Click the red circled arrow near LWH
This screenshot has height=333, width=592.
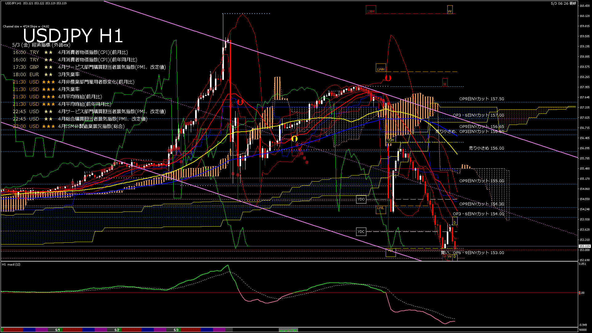(x=388, y=78)
